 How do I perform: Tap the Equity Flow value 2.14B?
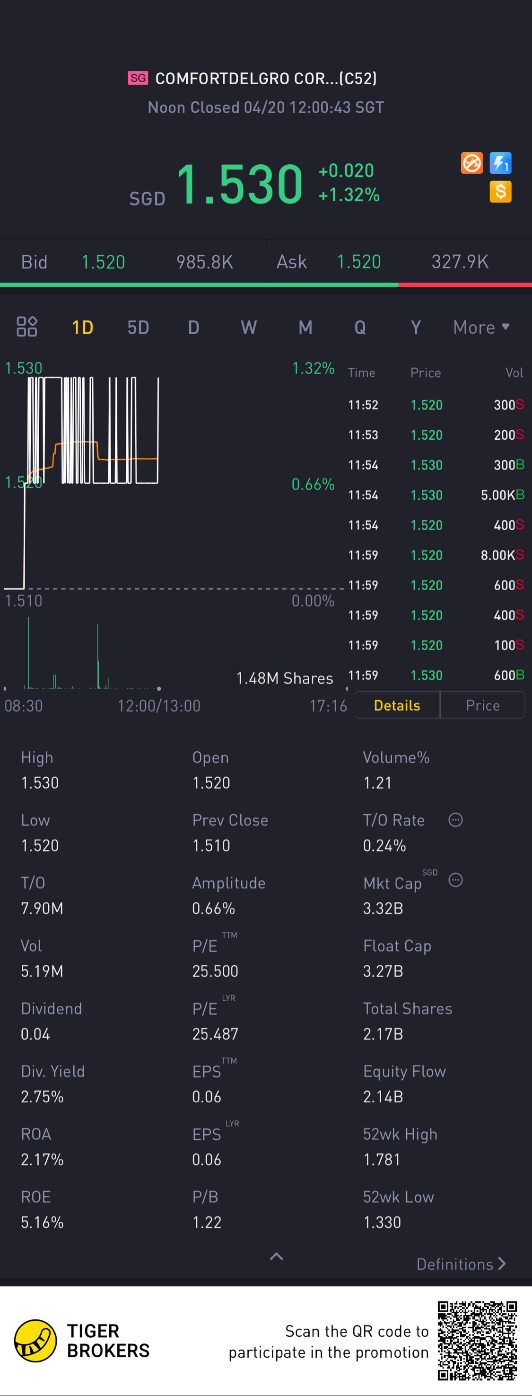click(383, 1097)
